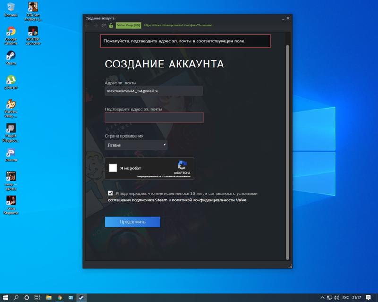Open the country dropdown showing Латвия
Screen dimensions: 378x302
136,145
